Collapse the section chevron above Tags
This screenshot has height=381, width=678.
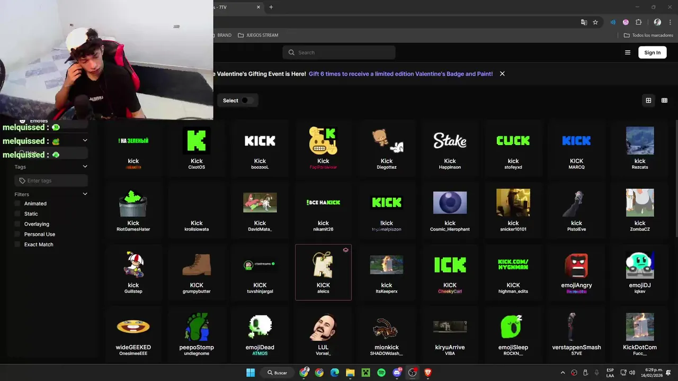click(85, 140)
